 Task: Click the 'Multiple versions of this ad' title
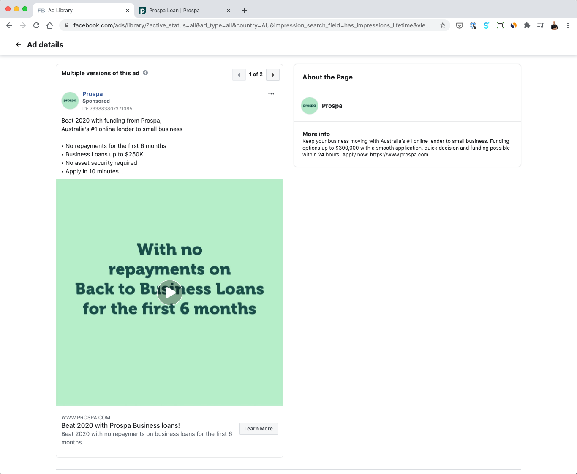pyautogui.click(x=100, y=73)
